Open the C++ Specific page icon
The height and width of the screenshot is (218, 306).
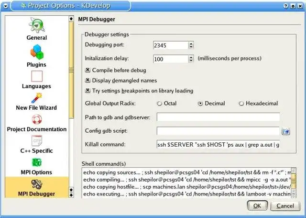37,141
